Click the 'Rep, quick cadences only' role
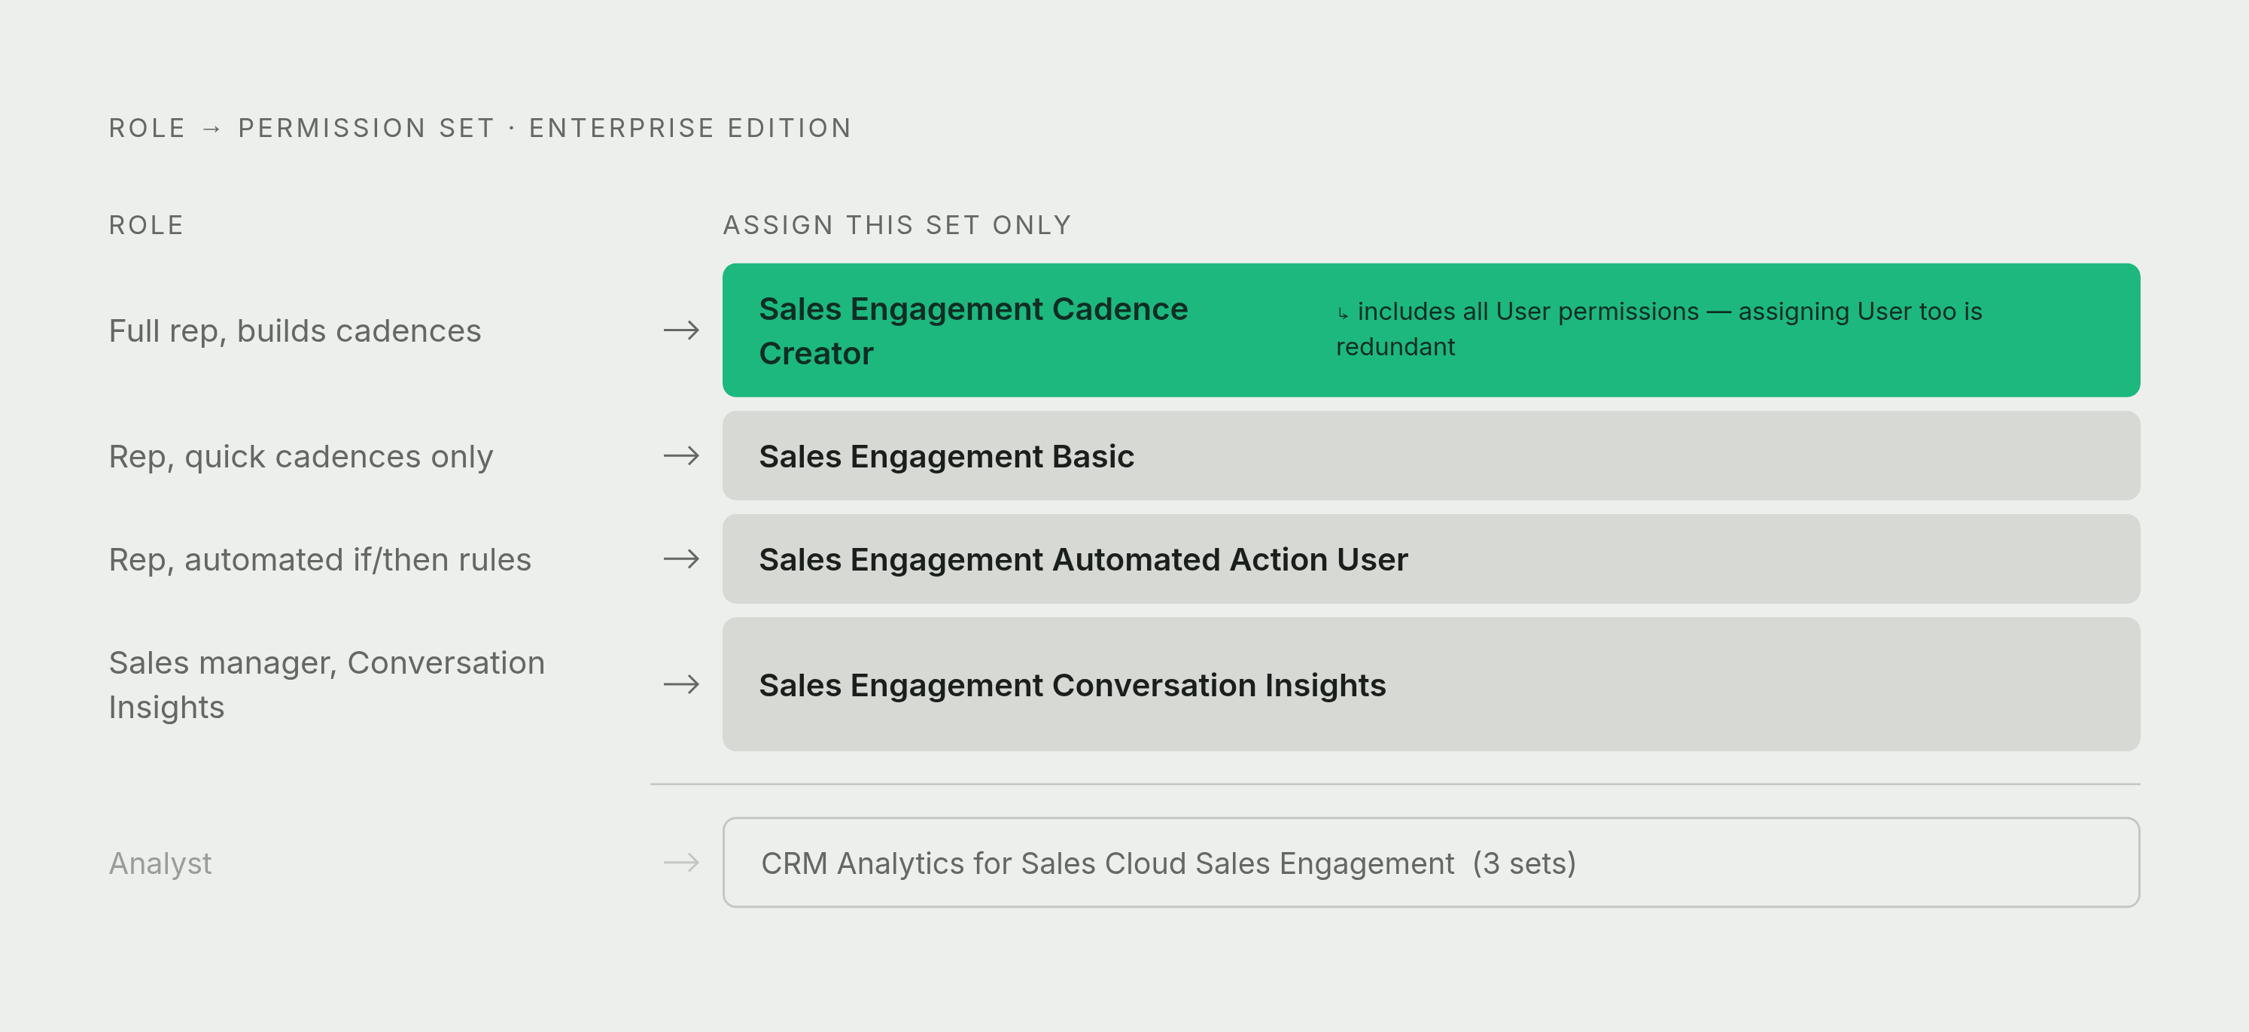Viewport: 2249px width, 1032px height. (x=301, y=457)
